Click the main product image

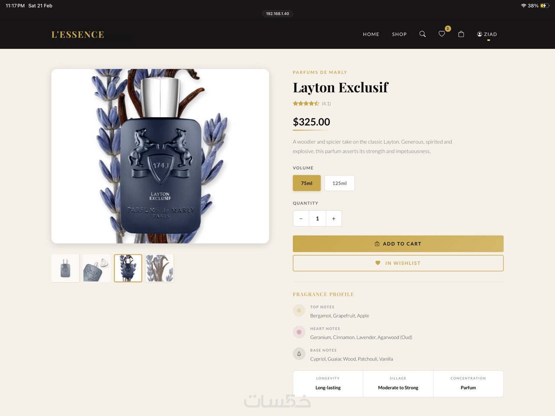160,156
